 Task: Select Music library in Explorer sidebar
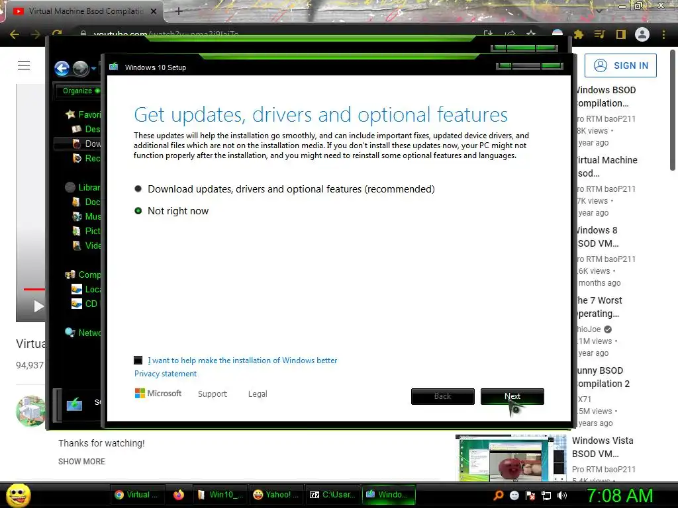pos(86,216)
